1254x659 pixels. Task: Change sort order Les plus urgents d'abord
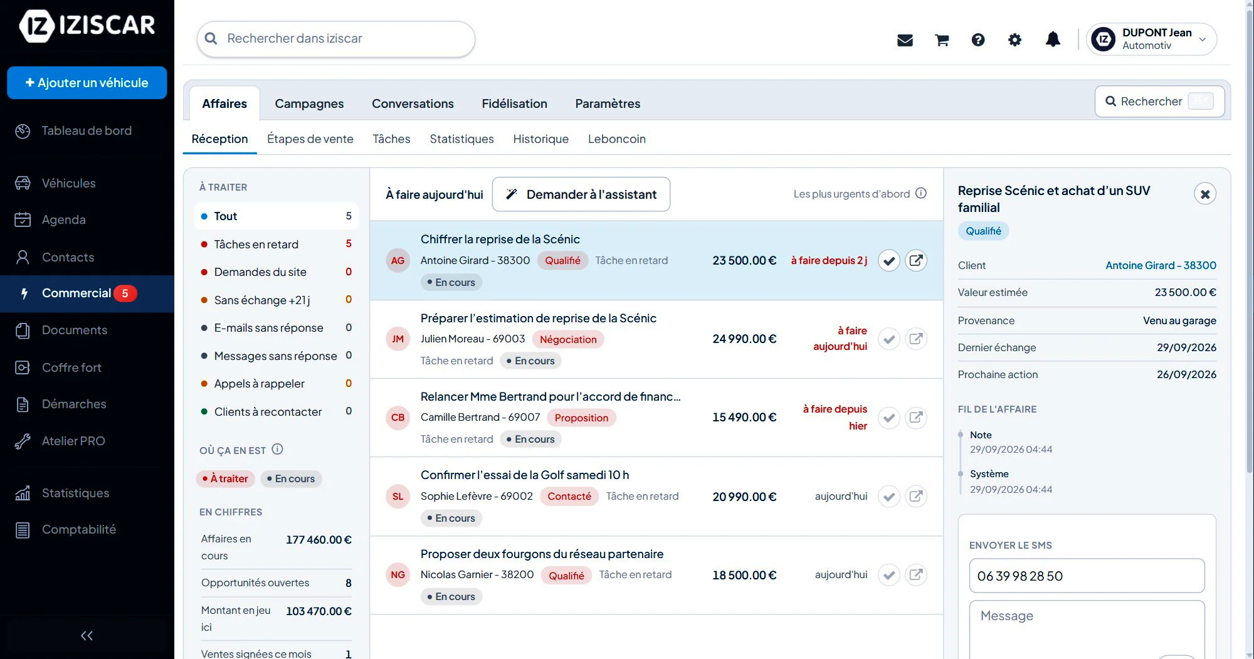[851, 194]
